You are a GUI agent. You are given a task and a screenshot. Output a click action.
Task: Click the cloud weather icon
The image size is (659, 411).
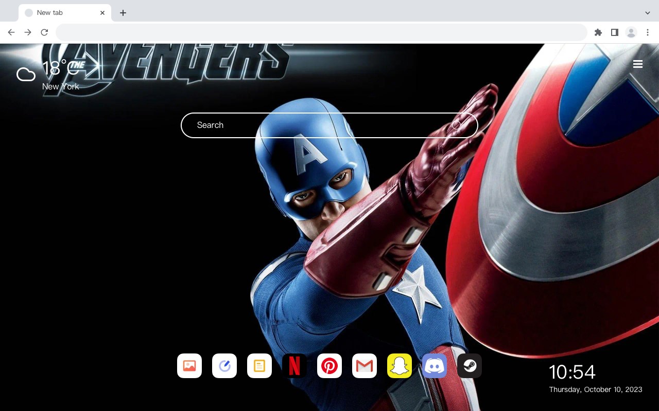click(26, 75)
